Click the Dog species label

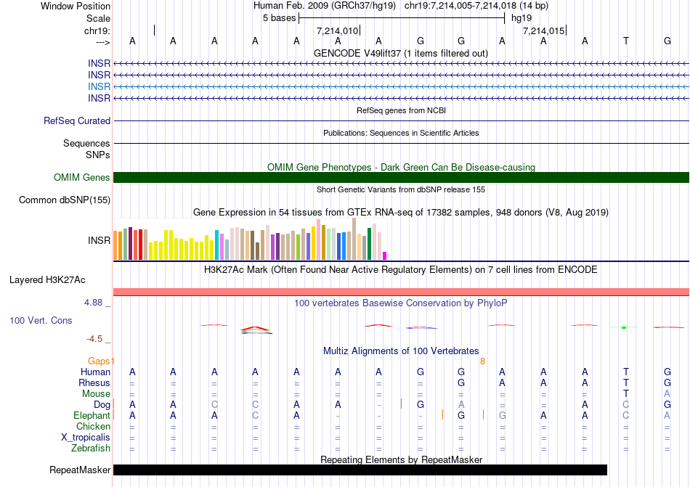click(102, 404)
